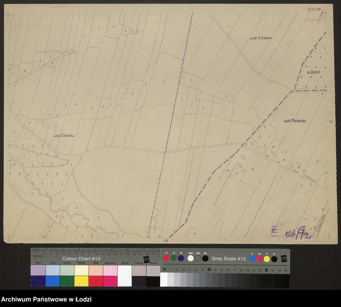This screenshot has width=341, height=307.
Task: Click the white circle labeled WH
Action: click(x=191, y=258)
